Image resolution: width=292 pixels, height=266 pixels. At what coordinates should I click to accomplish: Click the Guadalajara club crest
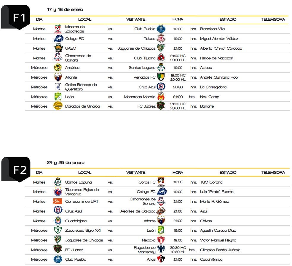(x=58, y=221)
